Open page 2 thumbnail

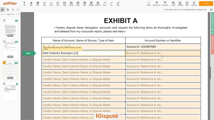pyautogui.click(x=10, y=49)
